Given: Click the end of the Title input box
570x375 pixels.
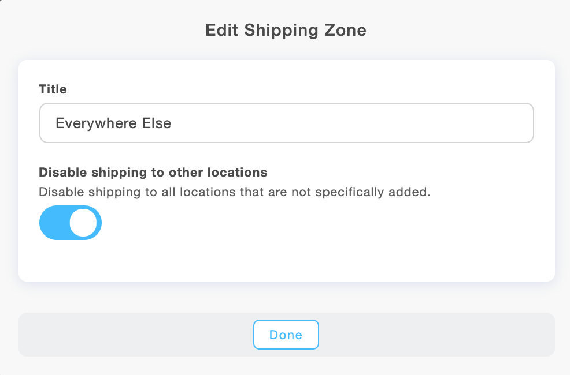Looking at the screenshot, I should tap(520, 123).
